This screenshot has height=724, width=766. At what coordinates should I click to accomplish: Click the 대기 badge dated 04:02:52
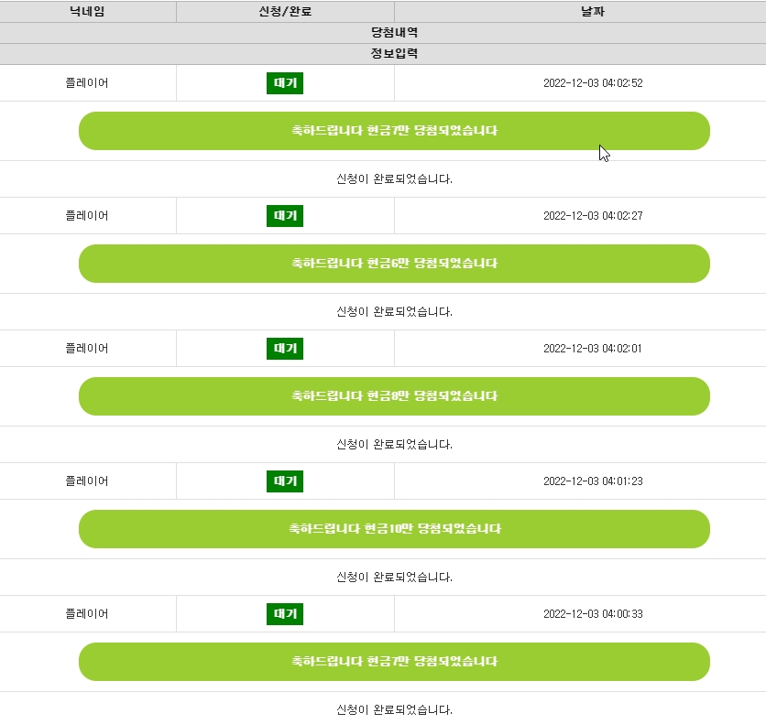[x=285, y=83]
